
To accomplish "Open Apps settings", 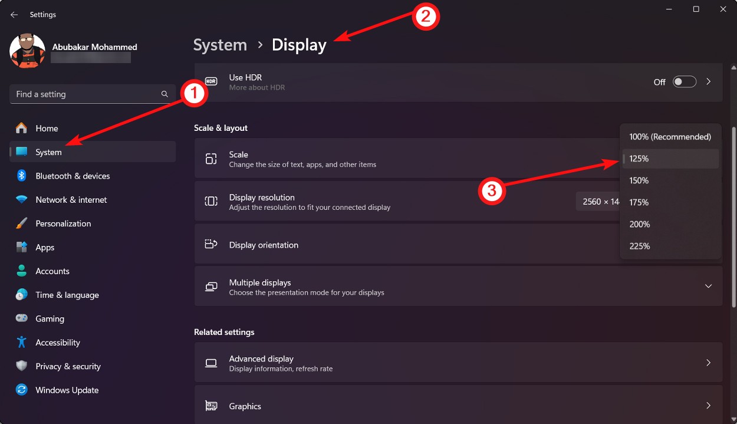I will pyautogui.click(x=44, y=247).
